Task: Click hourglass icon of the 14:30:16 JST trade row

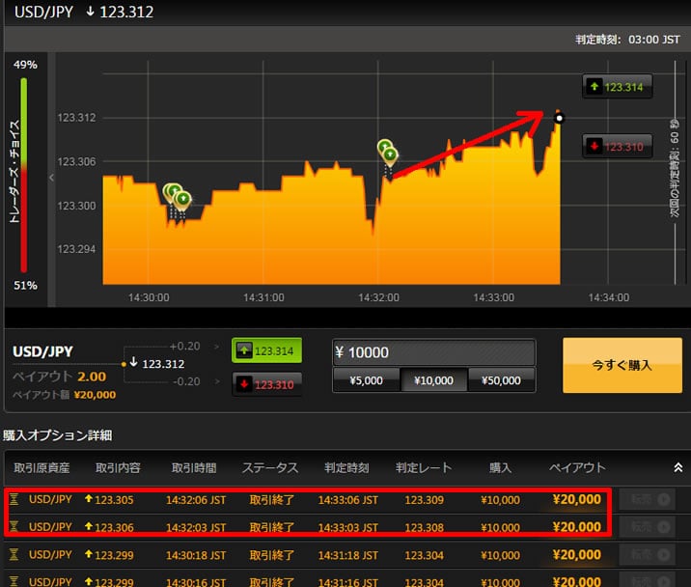Action: 14,581
